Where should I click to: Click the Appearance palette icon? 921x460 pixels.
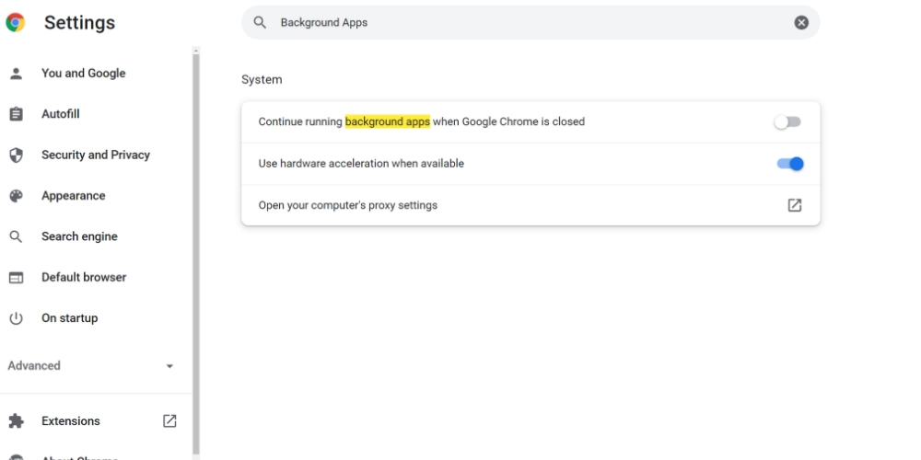(x=16, y=196)
